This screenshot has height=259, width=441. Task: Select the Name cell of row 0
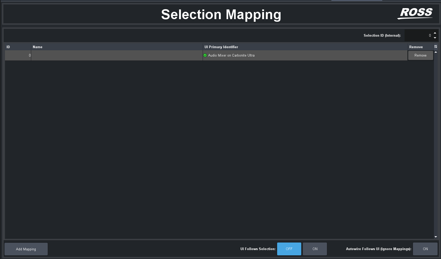tap(117, 55)
